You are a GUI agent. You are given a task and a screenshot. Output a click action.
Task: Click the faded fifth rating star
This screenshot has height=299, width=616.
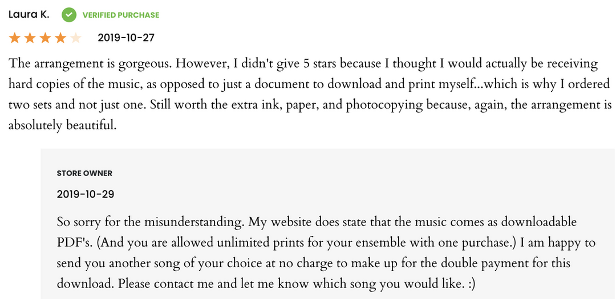tap(75, 38)
